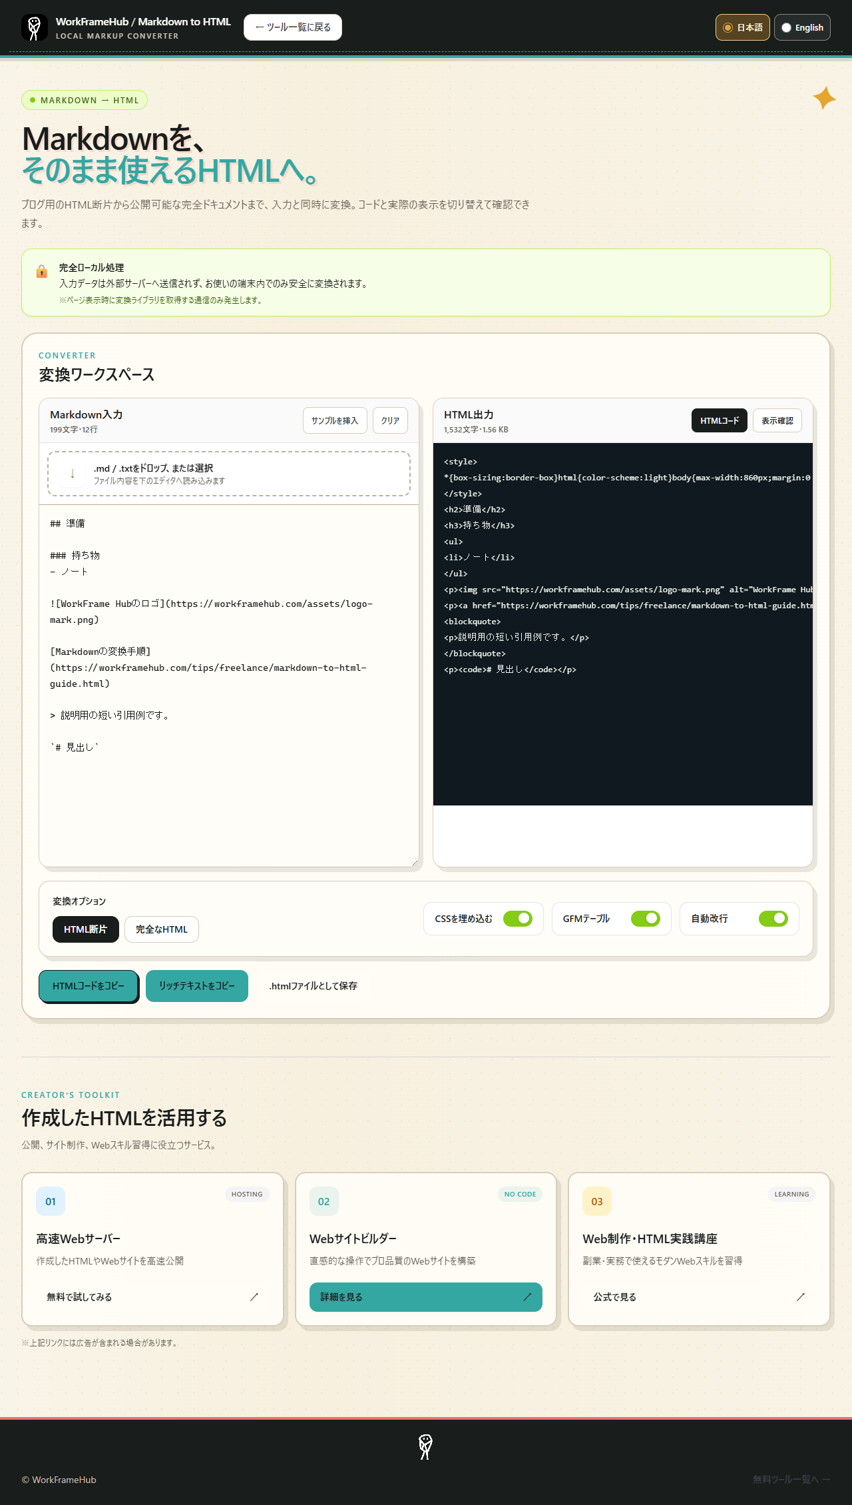Select HTML断片 output mode
Image resolution: width=852 pixels, height=1505 pixels.
point(86,929)
